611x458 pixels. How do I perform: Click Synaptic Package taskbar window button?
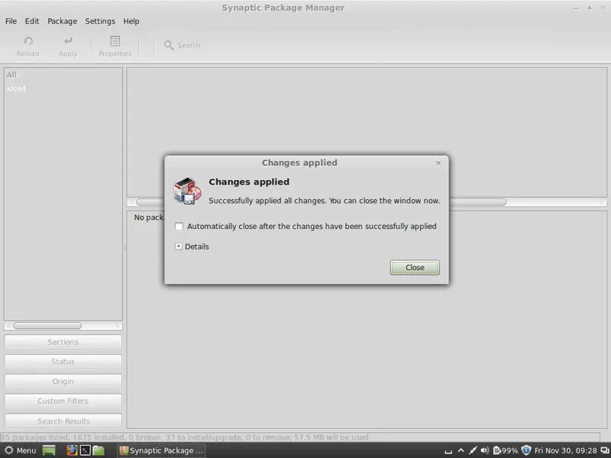click(x=161, y=450)
